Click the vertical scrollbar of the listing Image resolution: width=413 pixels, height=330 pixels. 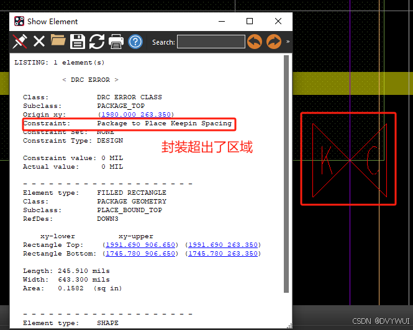[x=286, y=174]
